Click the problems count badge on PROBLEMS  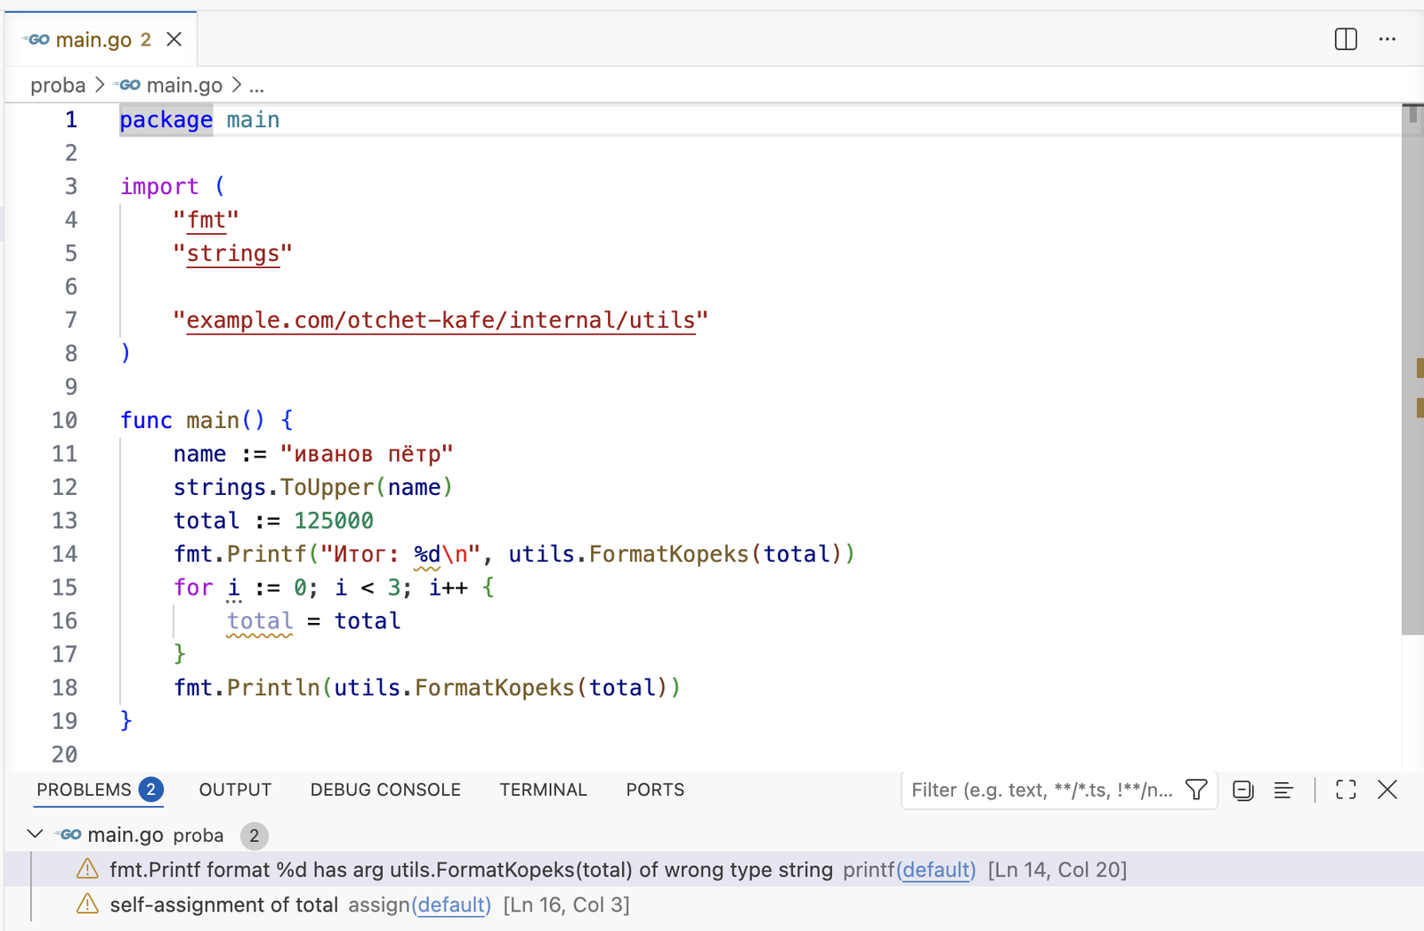151,789
